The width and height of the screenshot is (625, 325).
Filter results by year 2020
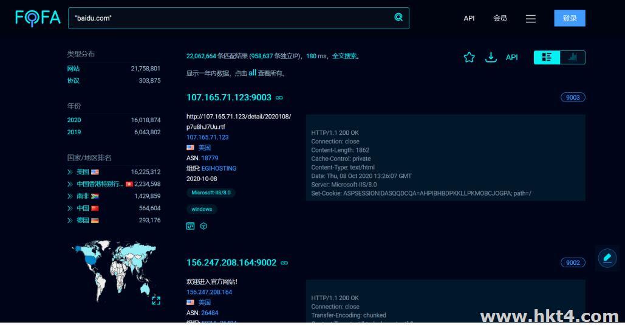pos(73,120)
